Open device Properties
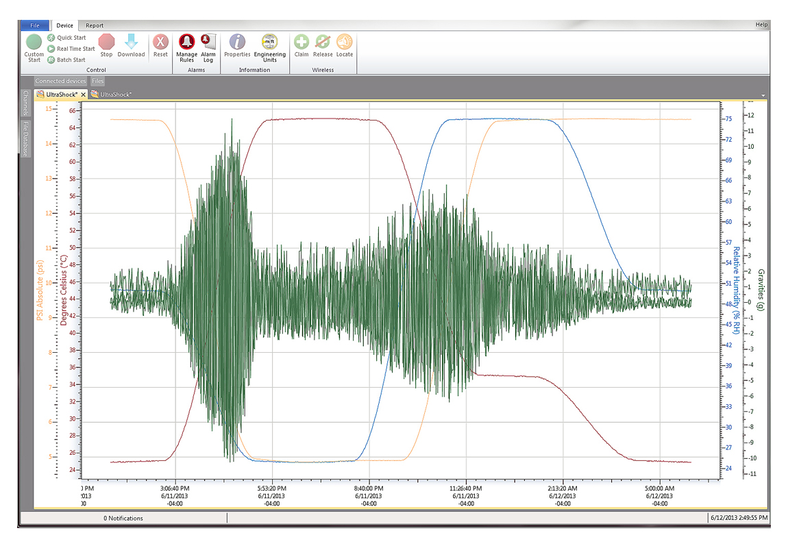The height and width of the screenshot is (548, 788). click(237, 42)
